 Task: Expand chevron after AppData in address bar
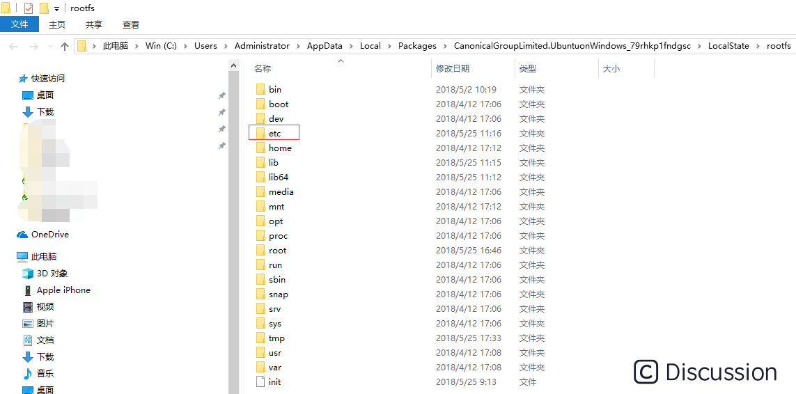351,46
